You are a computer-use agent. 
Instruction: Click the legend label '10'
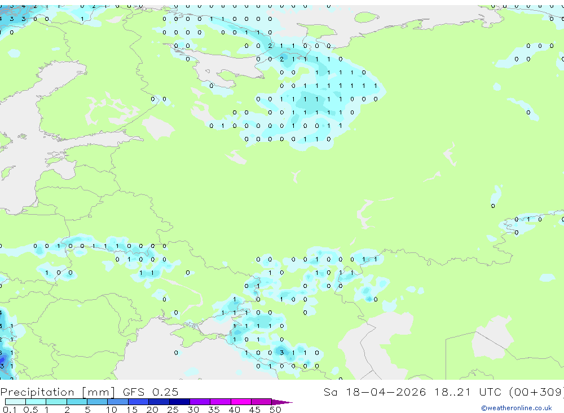click(111, 410)
